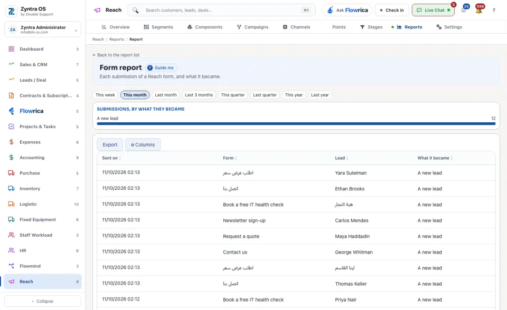Image resolution: width=507 pixels, height=310 pixels.
Task: Switch to the Components tab
Action: (x=205, y=27)
